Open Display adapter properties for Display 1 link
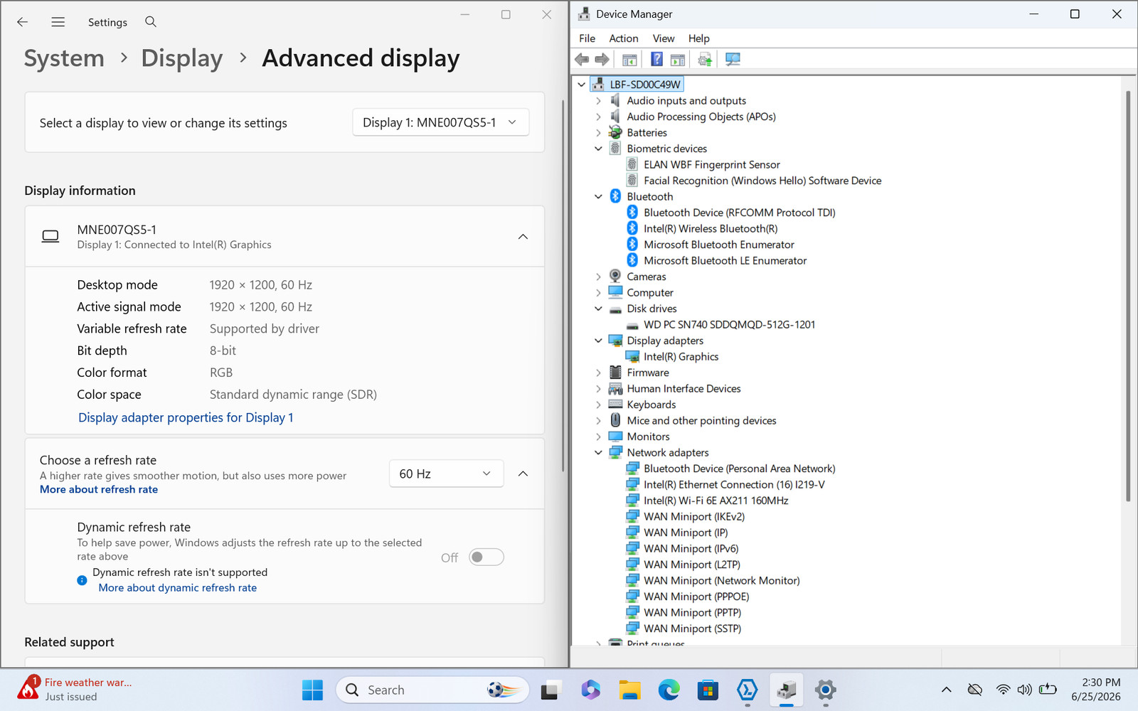This screenshot has width=1138, height=711. pyautogui.click(x=186, y=418)
